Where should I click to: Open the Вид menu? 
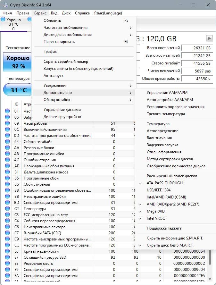click(54, 13)
